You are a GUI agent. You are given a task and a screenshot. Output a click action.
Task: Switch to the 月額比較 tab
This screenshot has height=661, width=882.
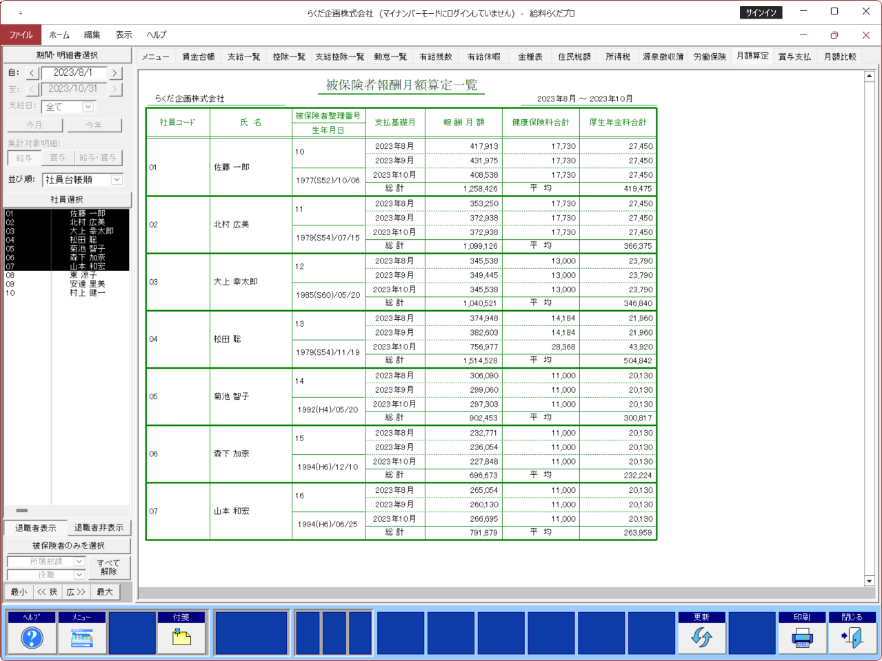pos(841,57)
